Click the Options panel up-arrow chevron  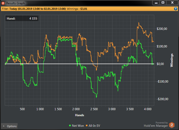[x=4, y=126]
